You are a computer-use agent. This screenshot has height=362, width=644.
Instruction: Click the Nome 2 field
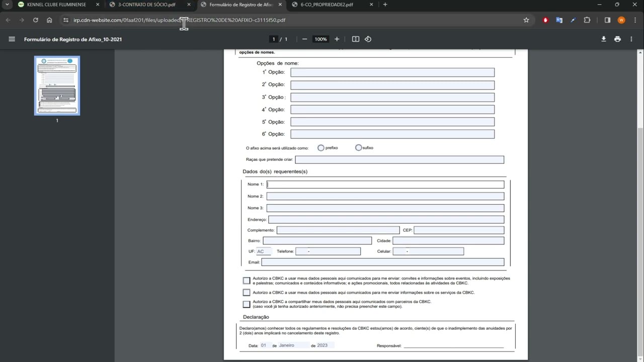click(385, 196)
